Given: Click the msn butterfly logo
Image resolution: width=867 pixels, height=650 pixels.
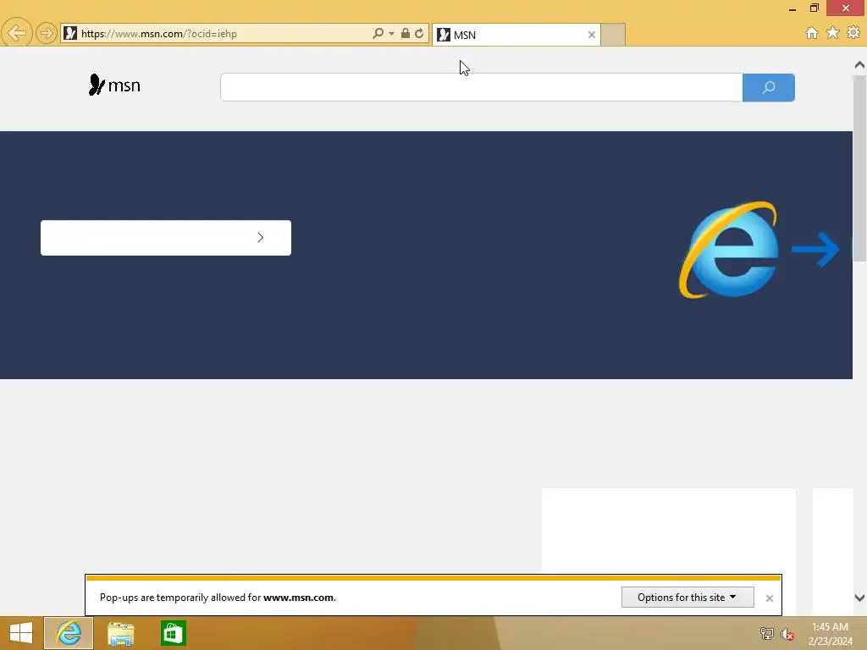Looking at the screenshot, I should (114, 85).
